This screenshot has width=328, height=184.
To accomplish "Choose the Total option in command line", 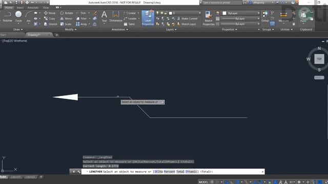I will [180, 172].
